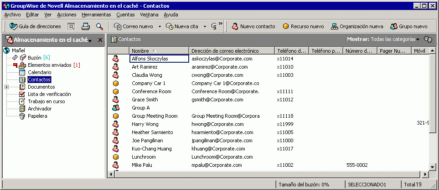Open the Documentos folder

(41, 87)
